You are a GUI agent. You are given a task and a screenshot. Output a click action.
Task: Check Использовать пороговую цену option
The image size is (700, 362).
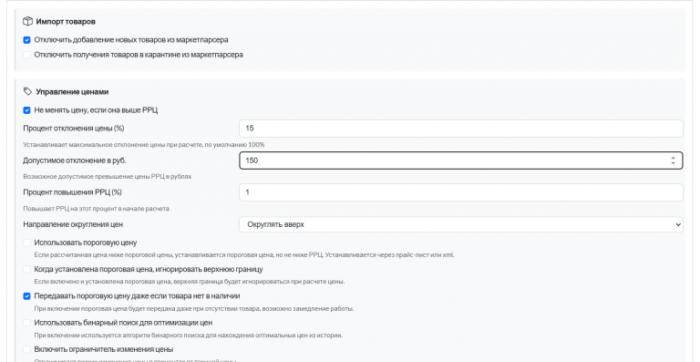pyautogui.click(x=26, y=243)
